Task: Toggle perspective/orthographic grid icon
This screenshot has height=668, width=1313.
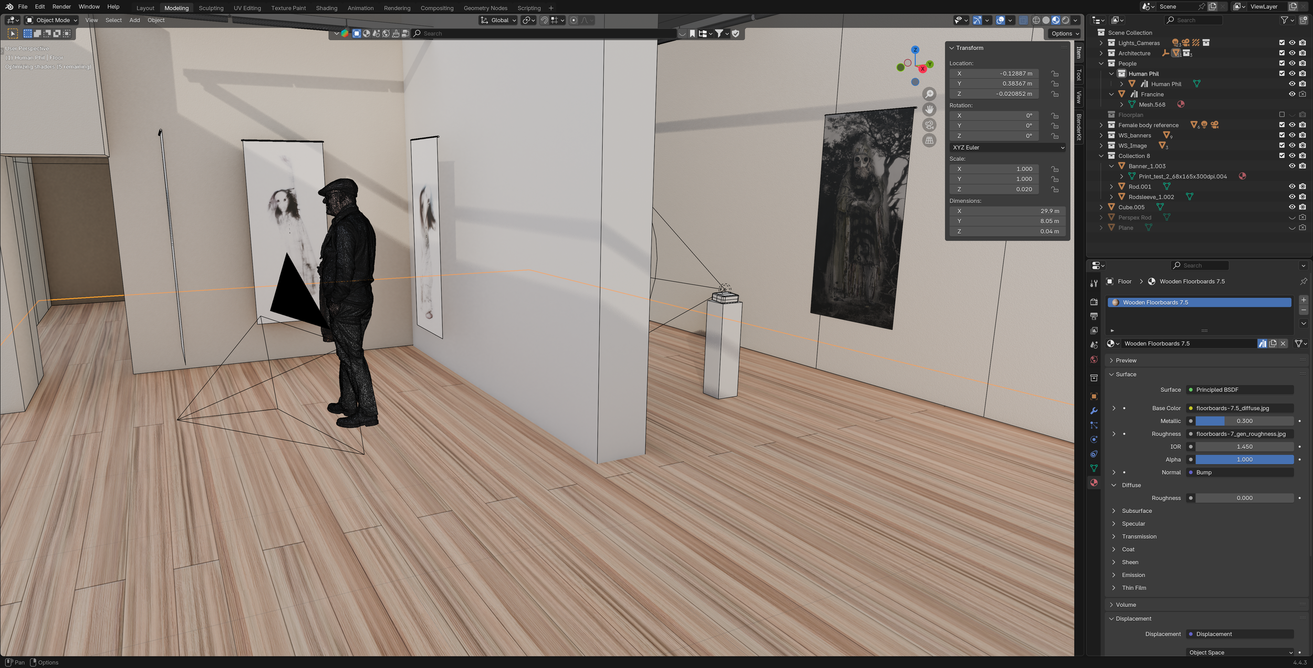Action: click(929, 140)
